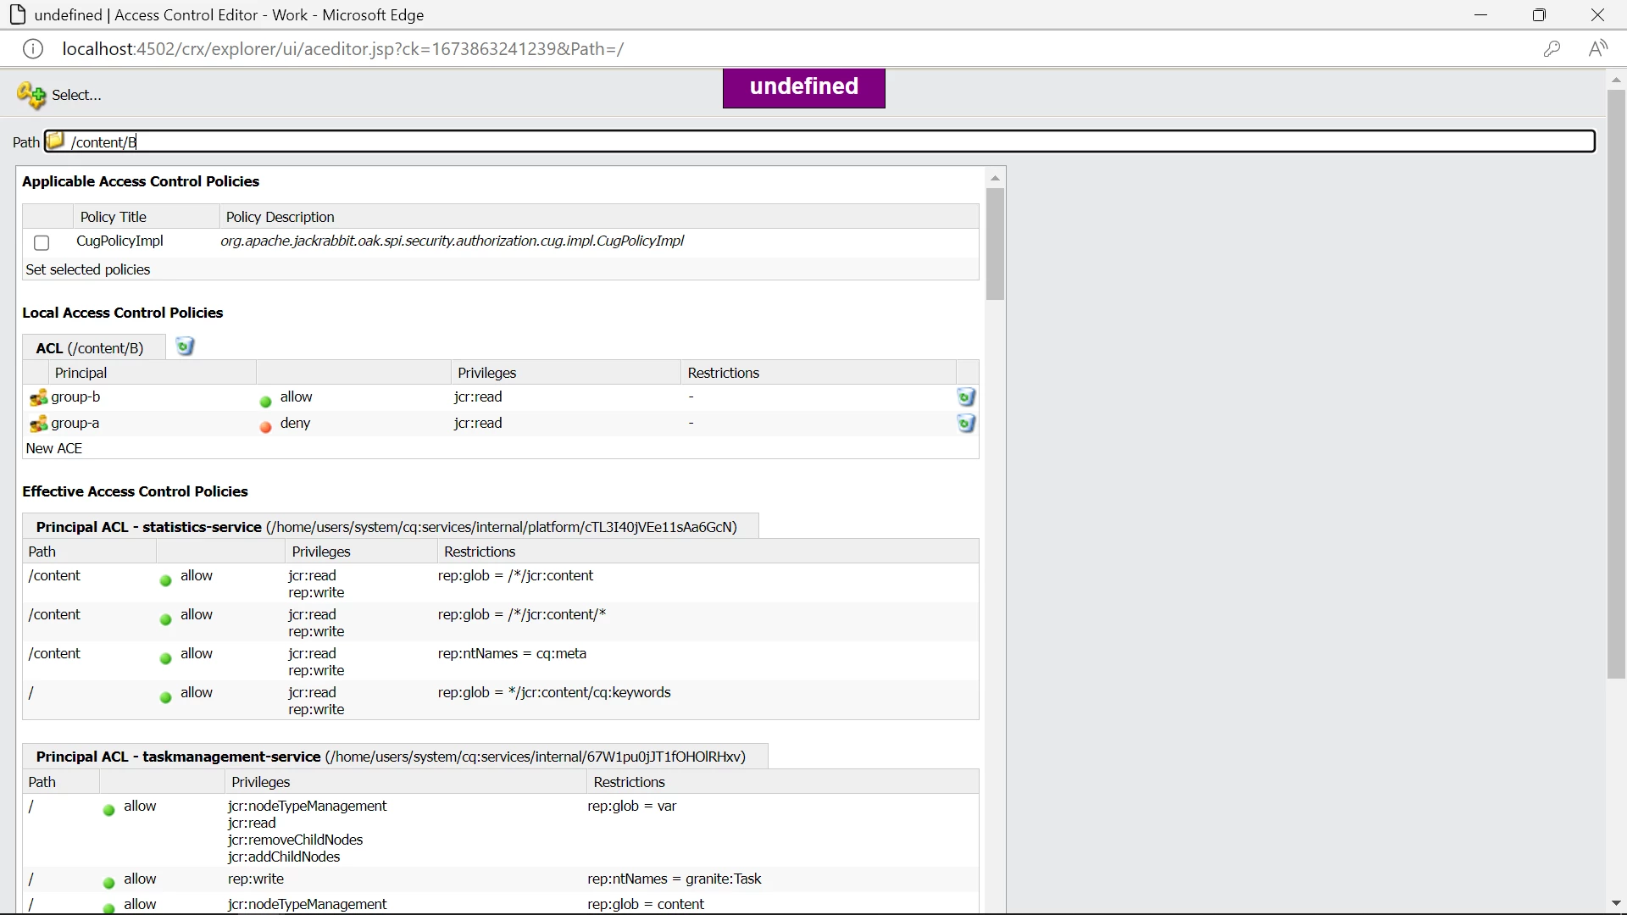Open the browser password key icon

coord(1552,49)
